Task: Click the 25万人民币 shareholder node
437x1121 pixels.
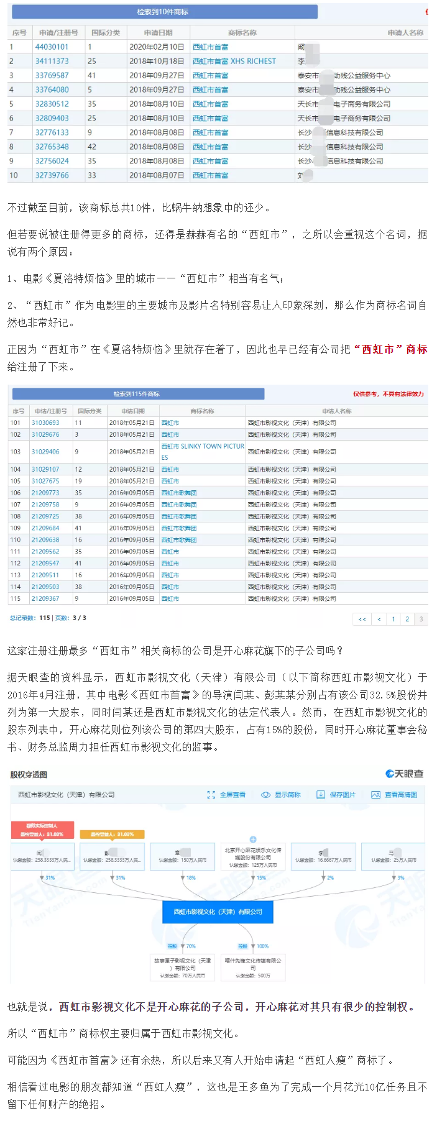Action: pyautogui.click(x=393, y=857)
